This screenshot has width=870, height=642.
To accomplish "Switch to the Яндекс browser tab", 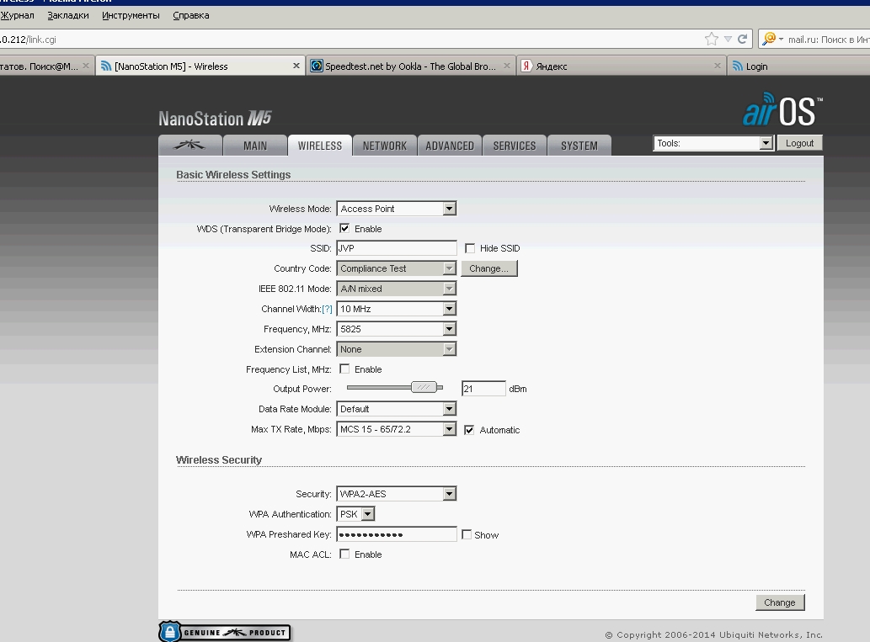I will 622,66.
